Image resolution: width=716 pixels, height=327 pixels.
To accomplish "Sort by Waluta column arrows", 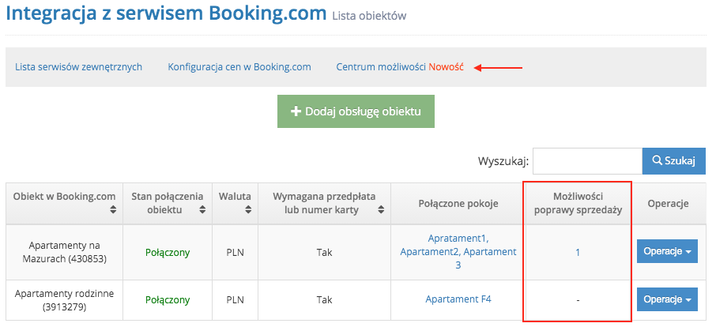I will [x=248, y=210].
